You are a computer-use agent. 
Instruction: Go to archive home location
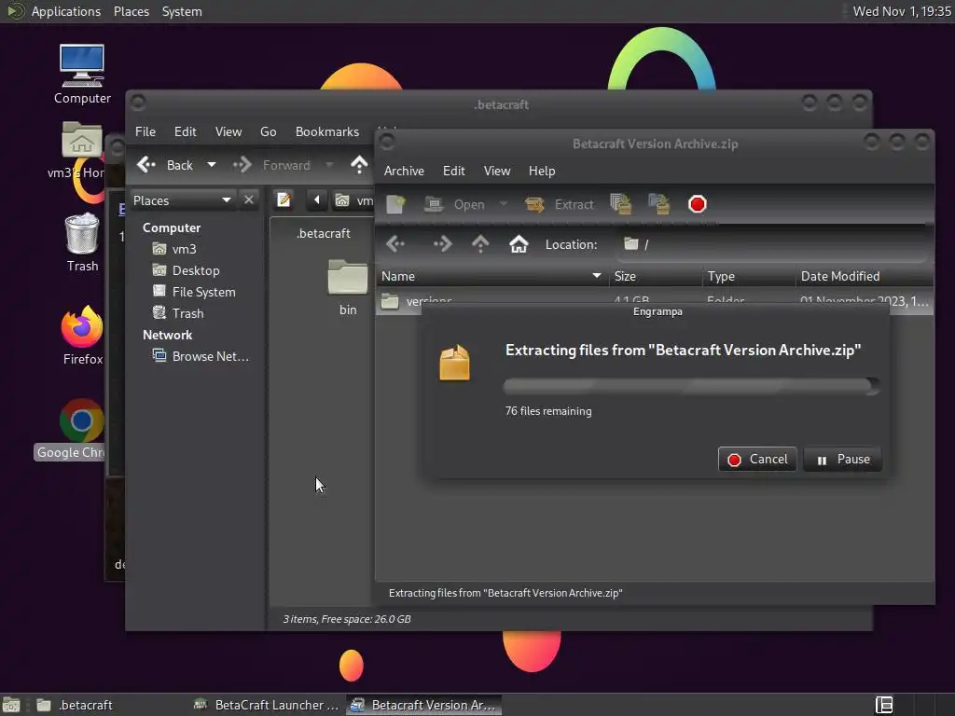pyautogui.click(x=519, y=244)
